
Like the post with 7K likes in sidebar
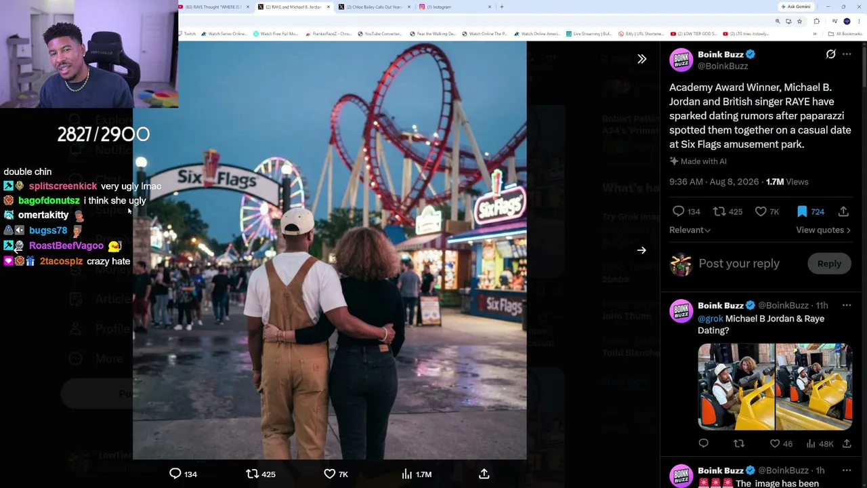coord(767,211)
